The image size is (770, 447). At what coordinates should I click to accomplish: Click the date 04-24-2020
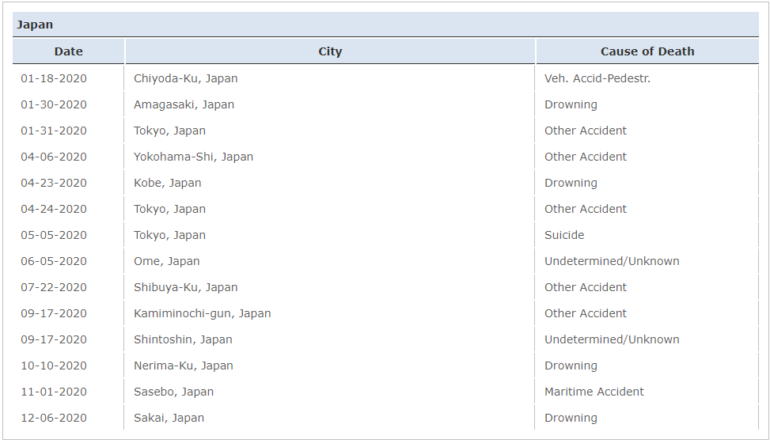tap(54, 209)
